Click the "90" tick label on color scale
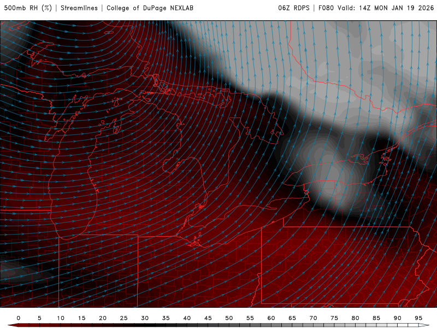Screen dimensions: 437x328 398,318
